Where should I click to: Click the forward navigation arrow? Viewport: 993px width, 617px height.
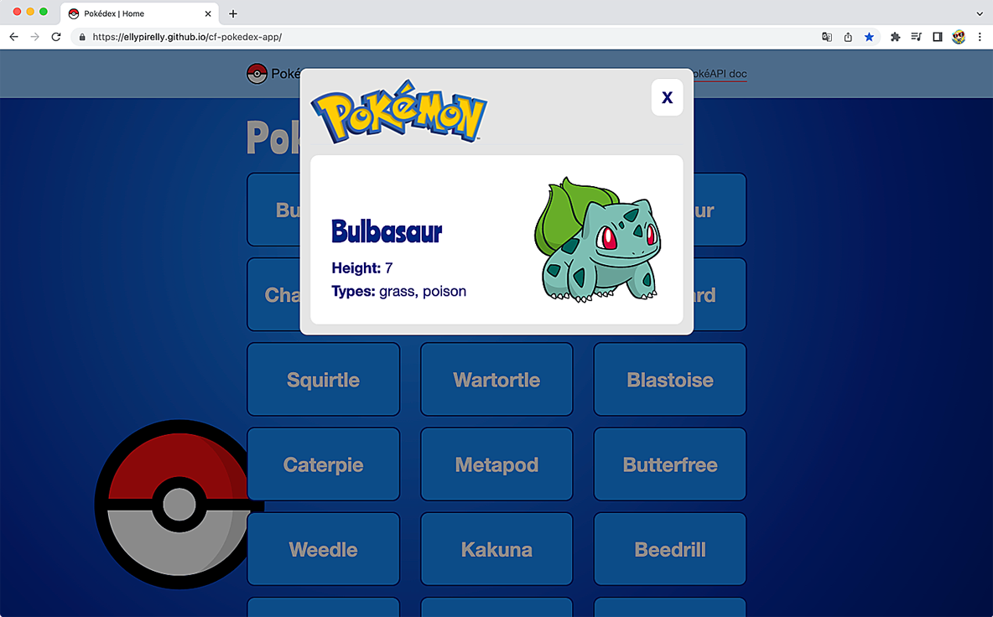[34, 37]
